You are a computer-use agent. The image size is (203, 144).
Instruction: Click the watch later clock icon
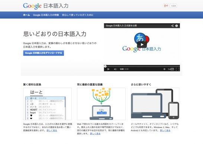coord(164,69)
